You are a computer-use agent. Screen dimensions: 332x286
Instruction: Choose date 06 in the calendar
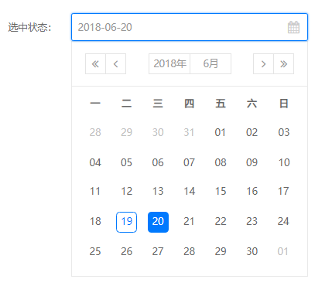pyautogui.click(x=158, y=163)
